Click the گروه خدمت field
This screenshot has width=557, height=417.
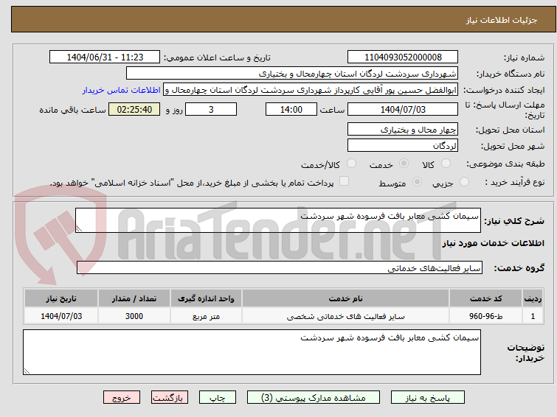[280, 267]
